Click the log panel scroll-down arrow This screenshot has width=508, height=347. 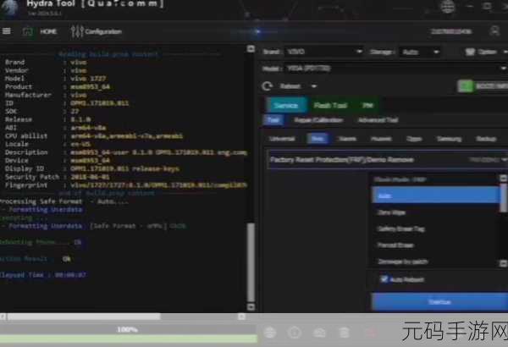pos(251,306)
